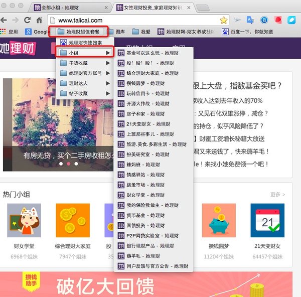Select the first carousel dot indicator
The height and width of the screenshot is (297, 301).
(61, 164)
